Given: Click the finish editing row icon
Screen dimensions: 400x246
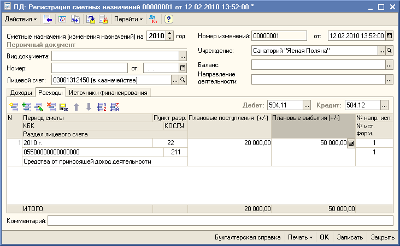Looking at the screenshot, I should 63,106.
